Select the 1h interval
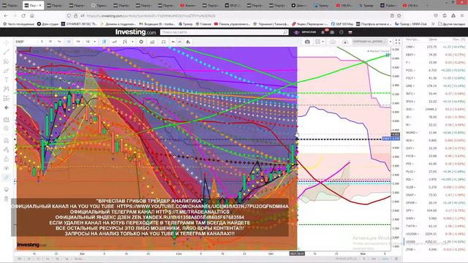The width and height of the screenshot is (468, 263). (x=59, y=42)
